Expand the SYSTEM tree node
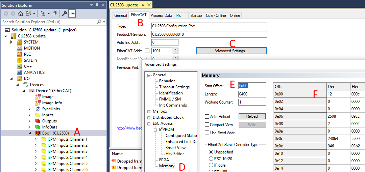The height and width of the screenshot is (172, 365). tap(11, 42)
